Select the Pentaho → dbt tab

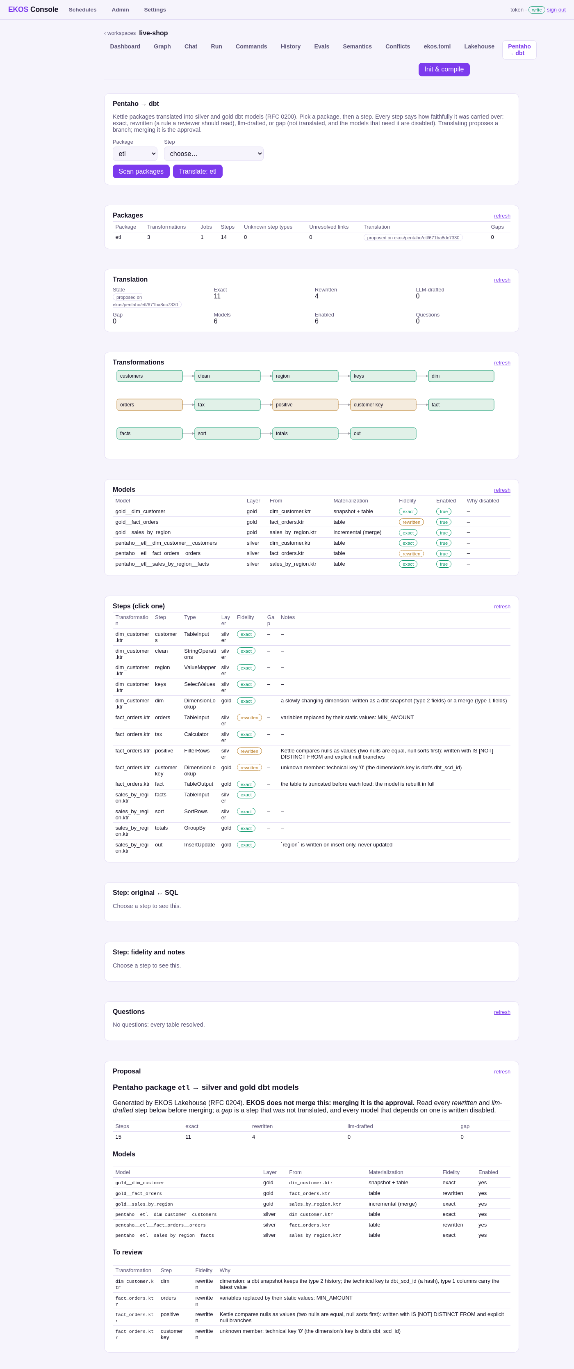(519, 50)
